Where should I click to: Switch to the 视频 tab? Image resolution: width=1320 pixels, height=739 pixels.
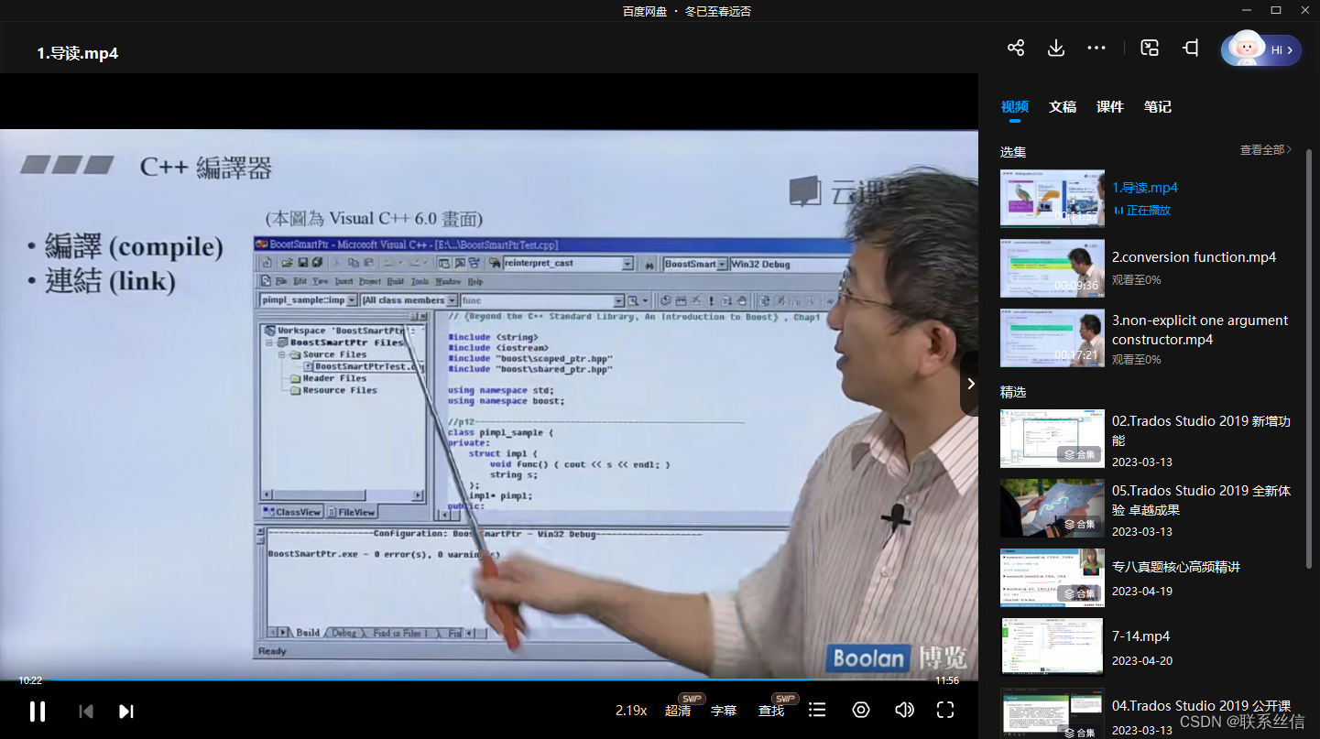1014,107
